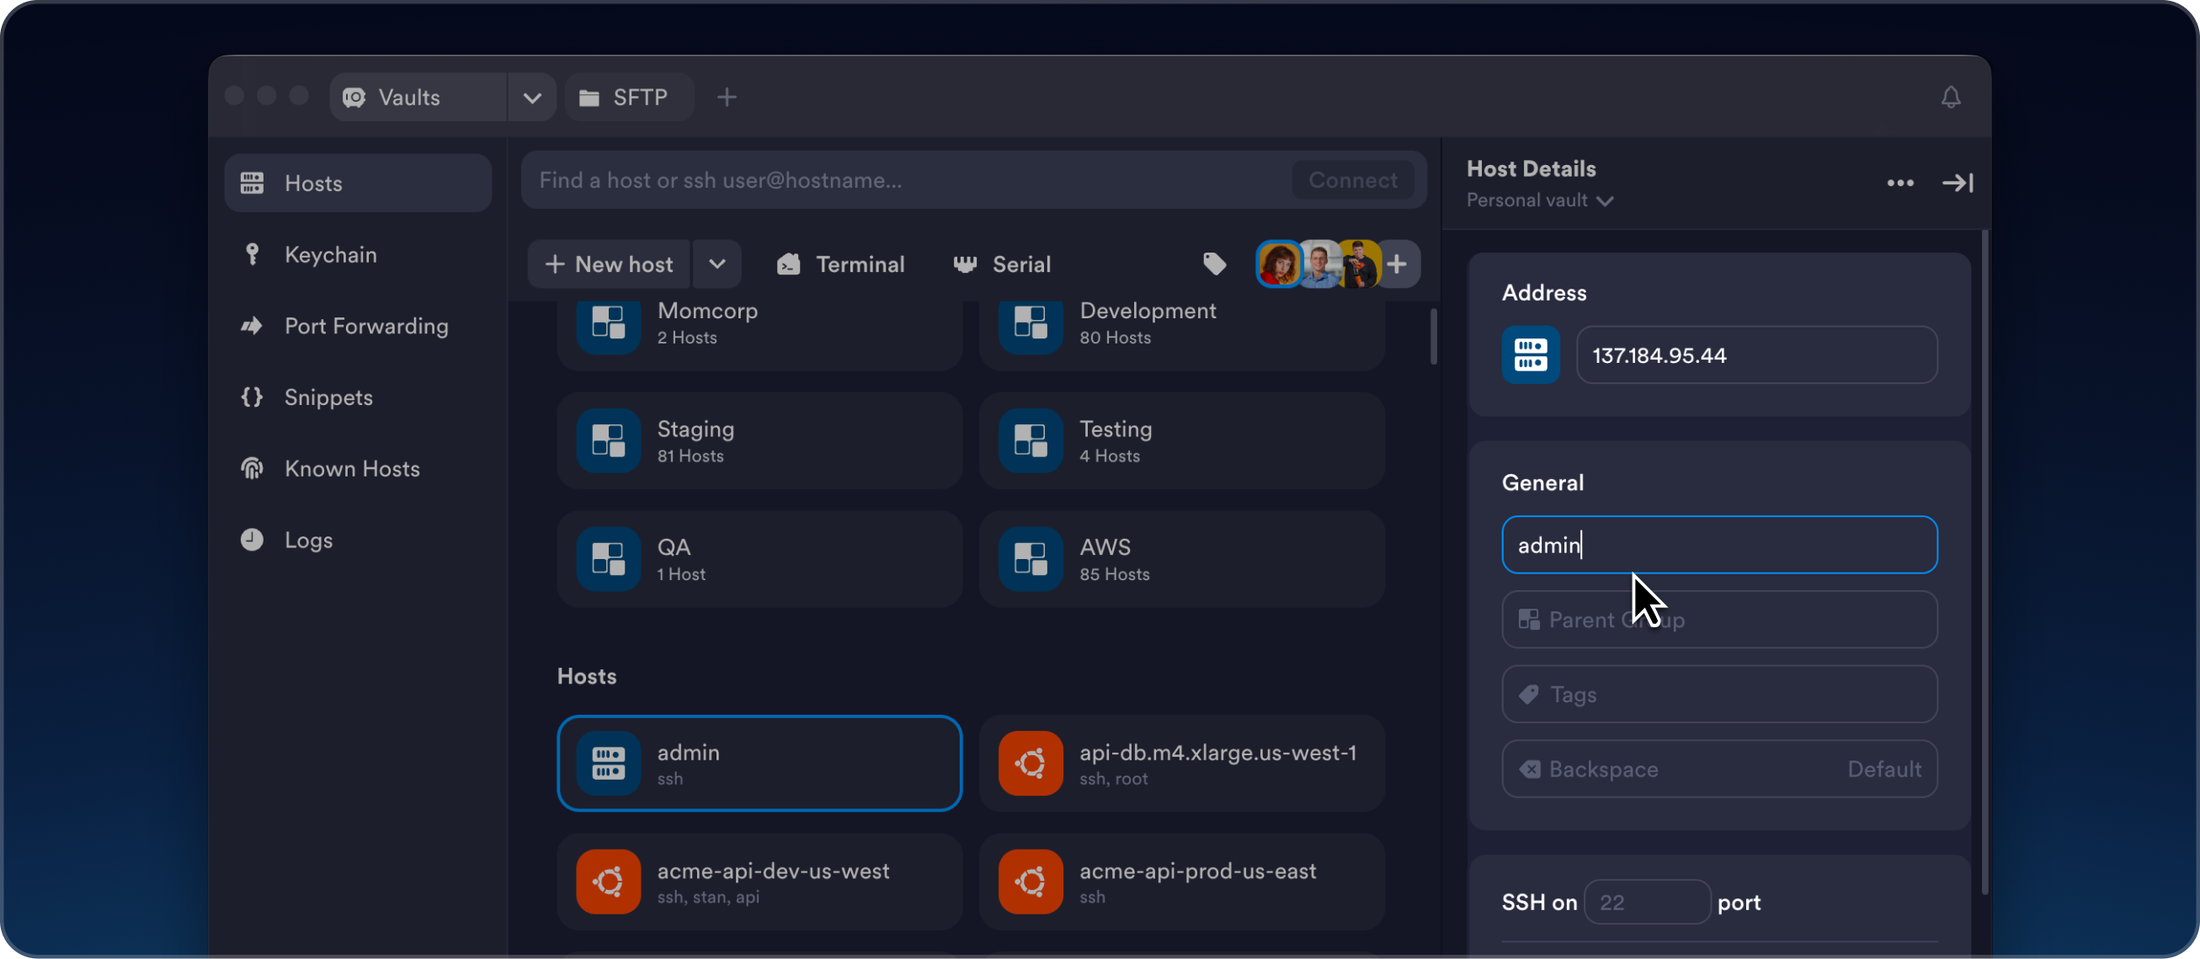Click the address field 137.184.95.44
The image size is (2200, 959).
point(1757,354)
